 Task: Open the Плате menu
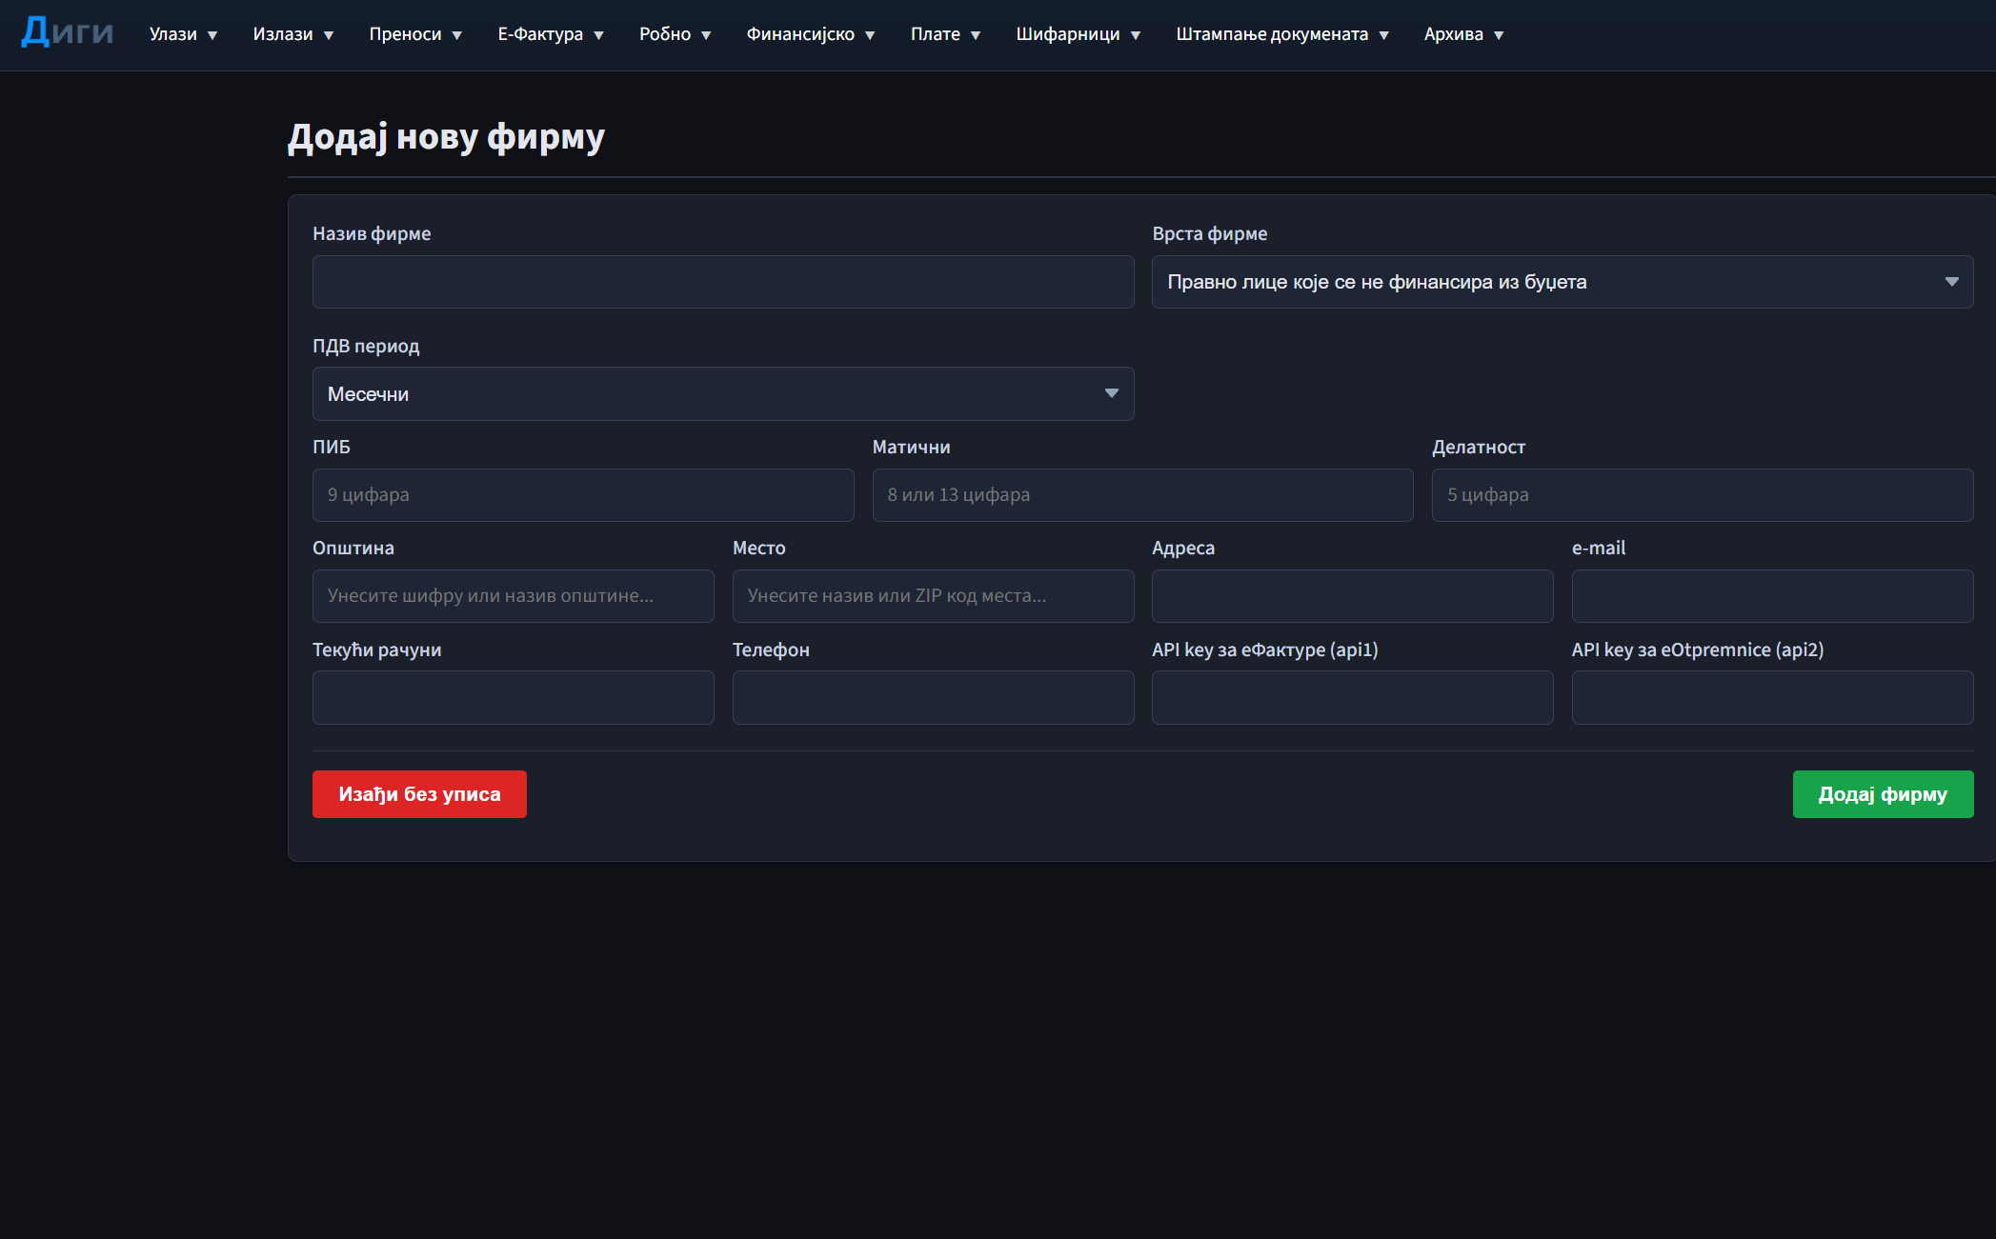tap(945, 34)
